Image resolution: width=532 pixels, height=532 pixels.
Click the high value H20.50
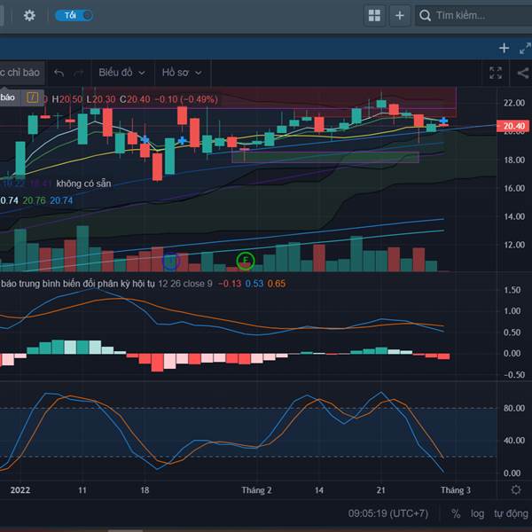(x=66, y=99)
